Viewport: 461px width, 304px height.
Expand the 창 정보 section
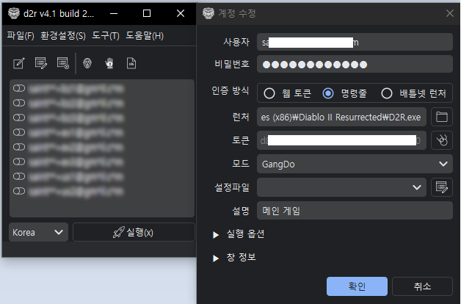216,258
